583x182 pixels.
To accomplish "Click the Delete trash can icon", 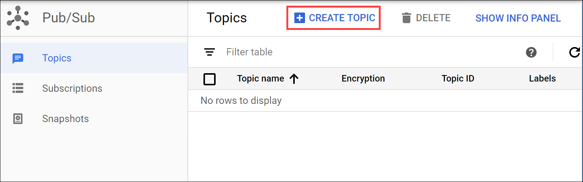I will click(407, 18).
